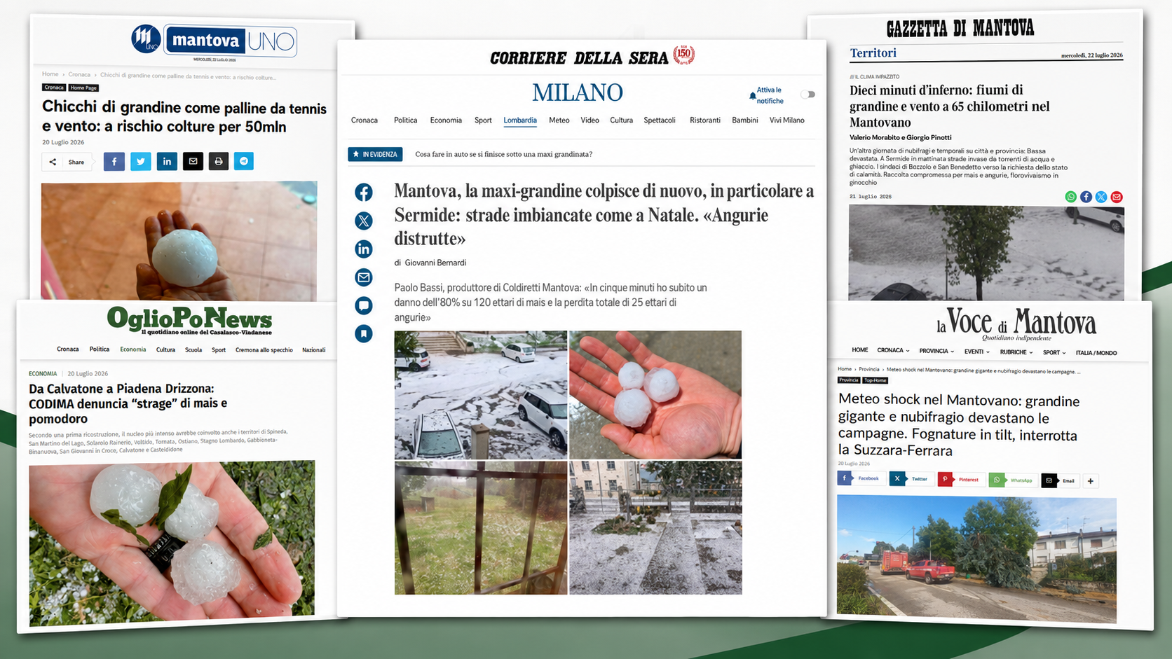The height and width of the screenshot is (659, 1172).
Task: Click Provincia breadcrumb on Voce di Mantova
Action: [869, 369]
